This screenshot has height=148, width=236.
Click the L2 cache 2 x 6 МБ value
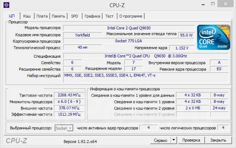[192, 108]
